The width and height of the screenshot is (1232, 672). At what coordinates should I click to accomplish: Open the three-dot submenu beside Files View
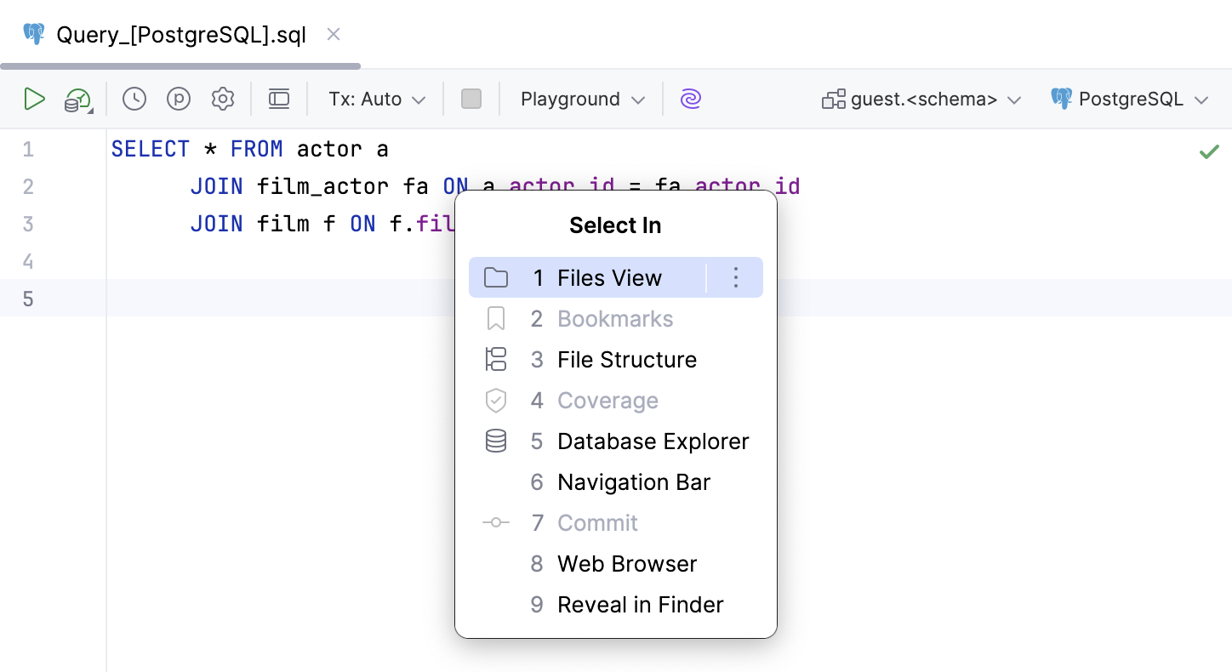[735, 277]
